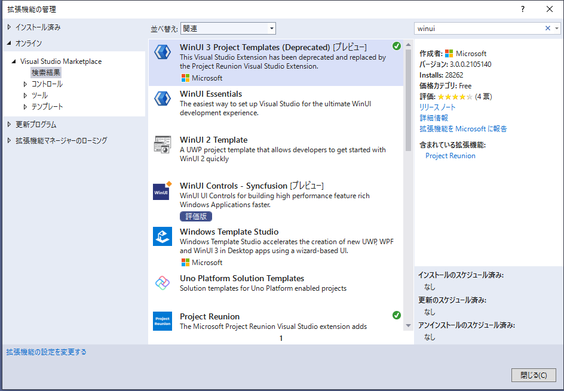564x391 pixels.
Task: Click the Windows Template Studio icon
Action: coord(163,236)
